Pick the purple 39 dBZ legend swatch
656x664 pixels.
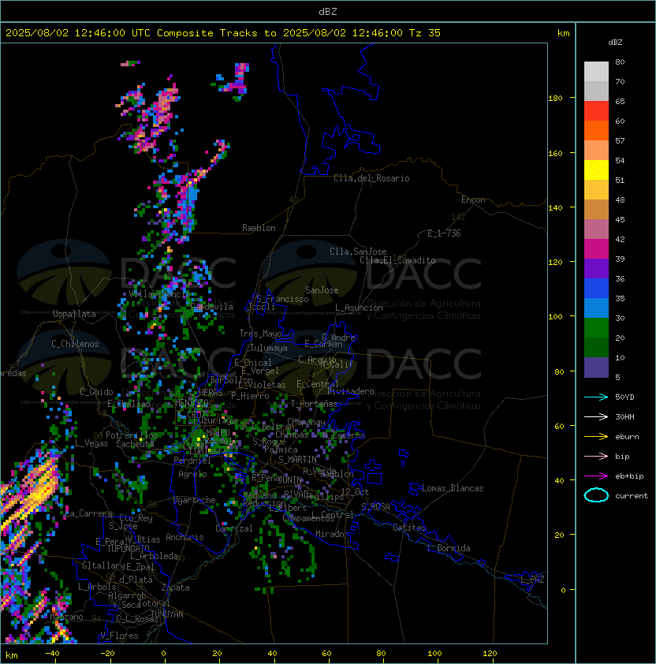pyautogui.click(x=596, y=268)
